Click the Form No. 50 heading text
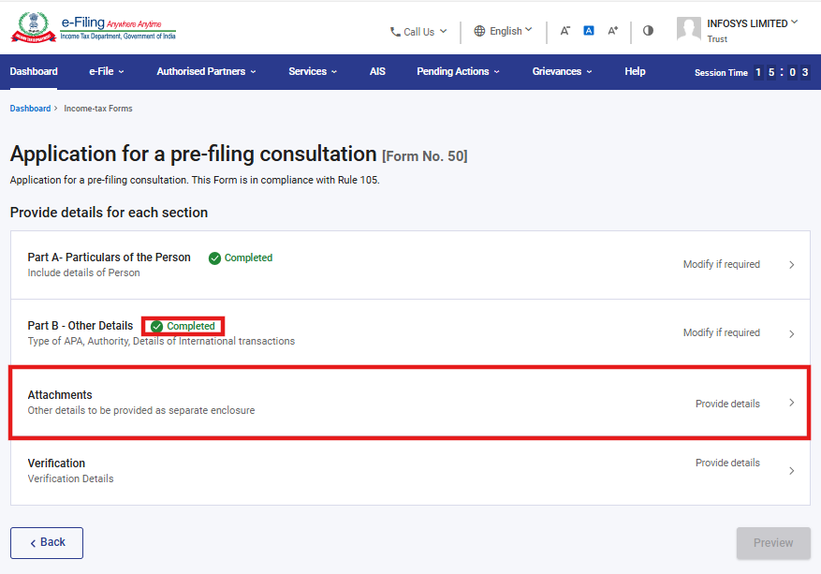The height and width of the screenshot is (574, 821). pyautogui.click(x=425, y=156)
